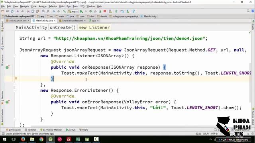Open the Analyze menu
Viewport: 255px width, 143px height.
(43, 6)
